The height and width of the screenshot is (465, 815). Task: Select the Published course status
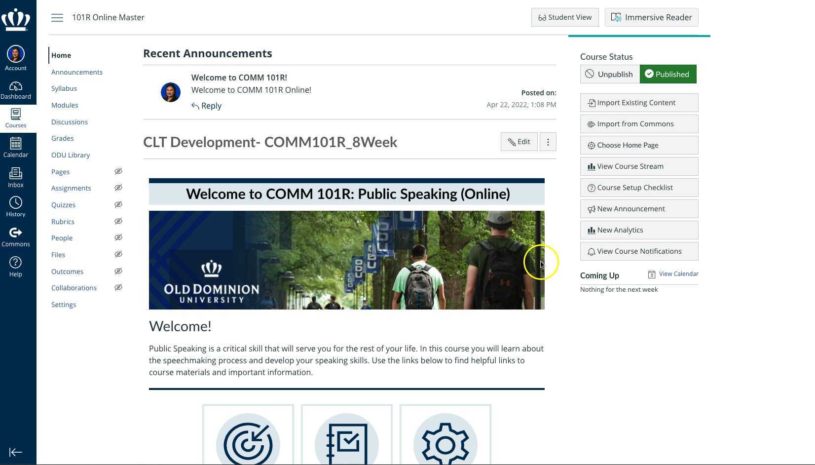pos(668,74)
